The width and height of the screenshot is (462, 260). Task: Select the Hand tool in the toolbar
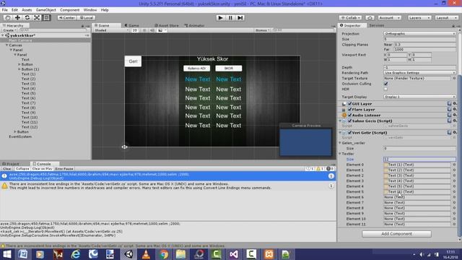[8, 17]
